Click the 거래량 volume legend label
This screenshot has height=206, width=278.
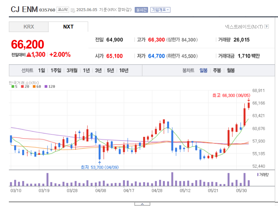(263, 175)
